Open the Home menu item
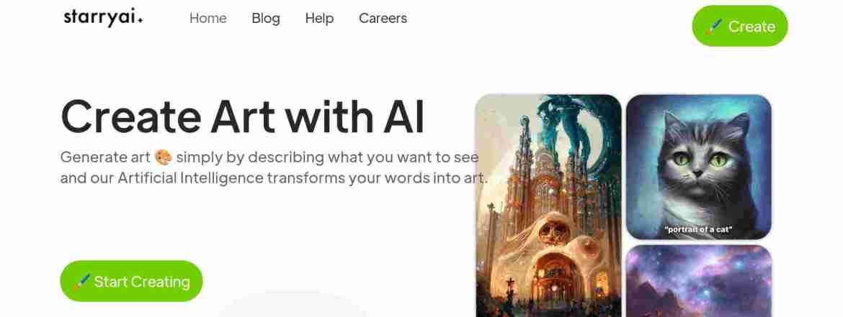The height and width of the screenshot is (317, 843). coord(208,18)
